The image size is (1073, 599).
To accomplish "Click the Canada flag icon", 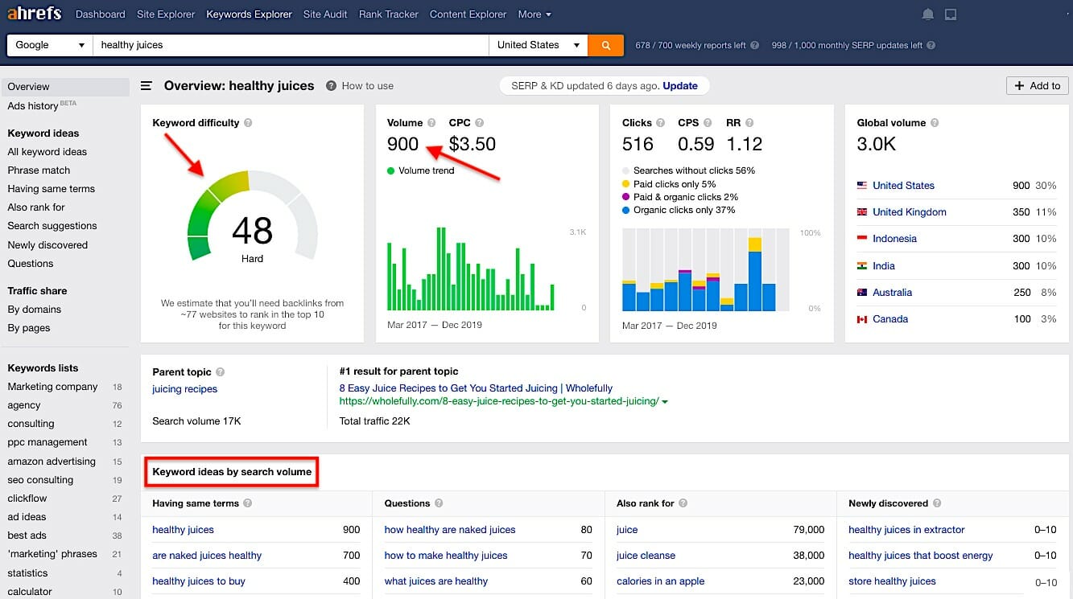I will point(862,319).
